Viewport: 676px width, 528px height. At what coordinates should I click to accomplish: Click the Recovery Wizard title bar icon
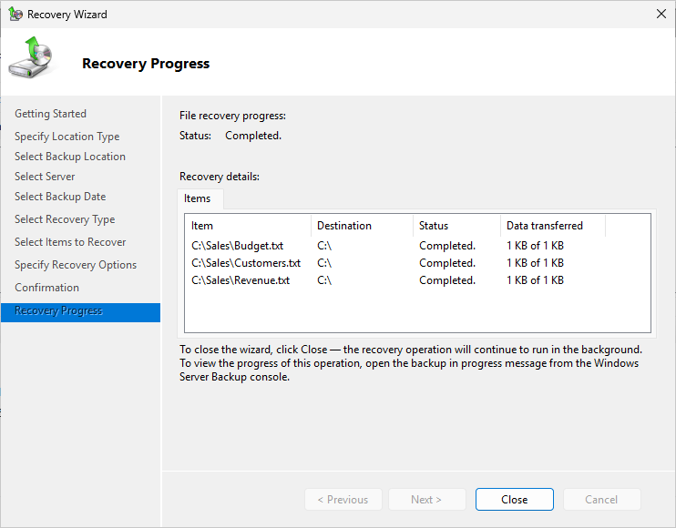point(15,15)
